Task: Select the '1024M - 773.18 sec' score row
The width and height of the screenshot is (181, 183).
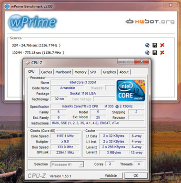Action: click(x=38, y=53)
